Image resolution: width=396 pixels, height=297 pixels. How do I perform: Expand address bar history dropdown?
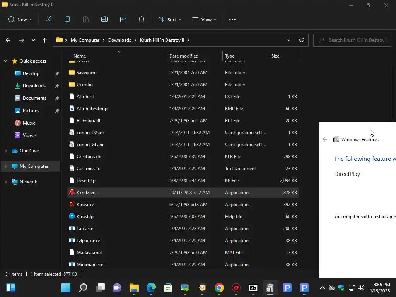click(x=288, y=40)
